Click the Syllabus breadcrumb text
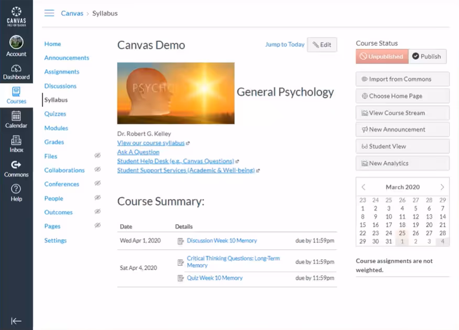Viewport: 459px width, 330px height. tap(105, 13)
